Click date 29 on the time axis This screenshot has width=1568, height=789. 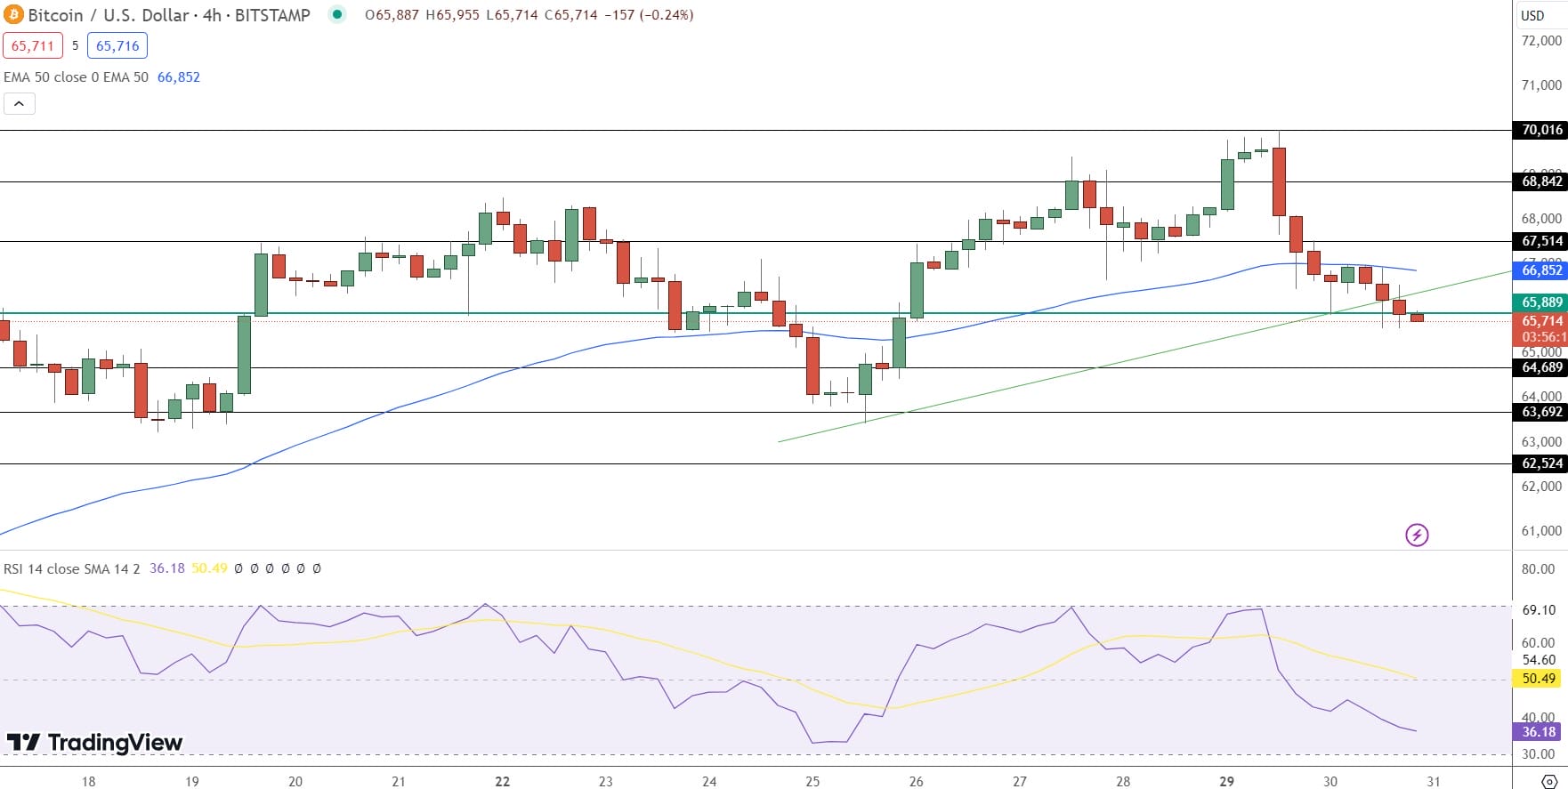(x=1226, y=781)
